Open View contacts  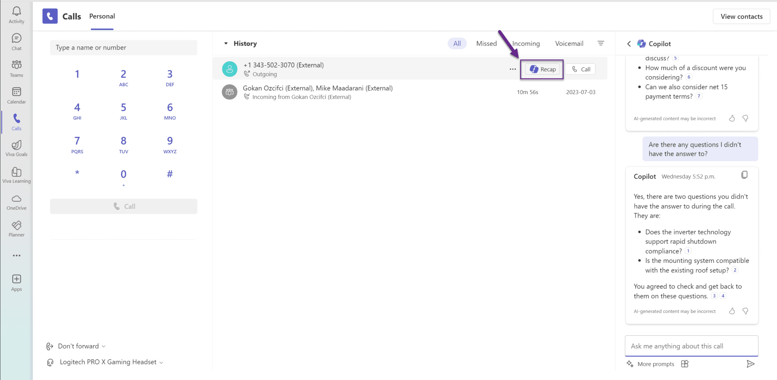[741, 16]
